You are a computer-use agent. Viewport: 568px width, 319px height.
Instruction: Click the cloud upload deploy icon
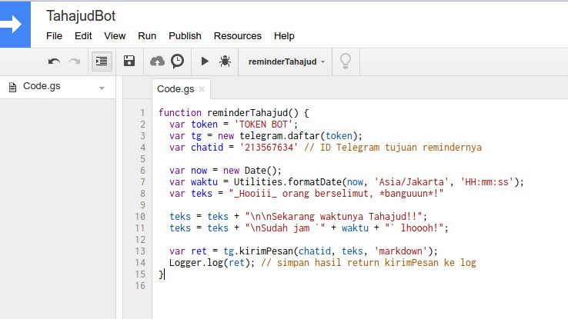point(157,61)
